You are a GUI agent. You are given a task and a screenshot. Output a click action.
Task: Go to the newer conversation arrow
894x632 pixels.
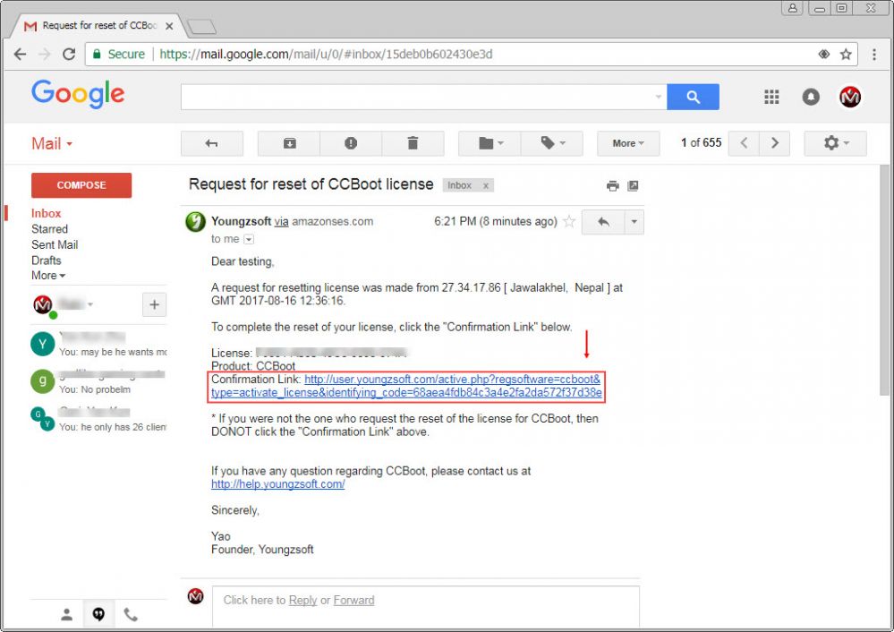(744, 143)
